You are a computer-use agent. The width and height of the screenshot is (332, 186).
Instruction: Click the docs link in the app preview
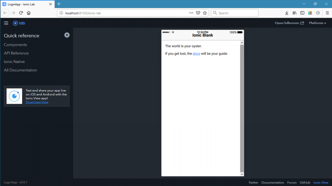coord(196,54)
